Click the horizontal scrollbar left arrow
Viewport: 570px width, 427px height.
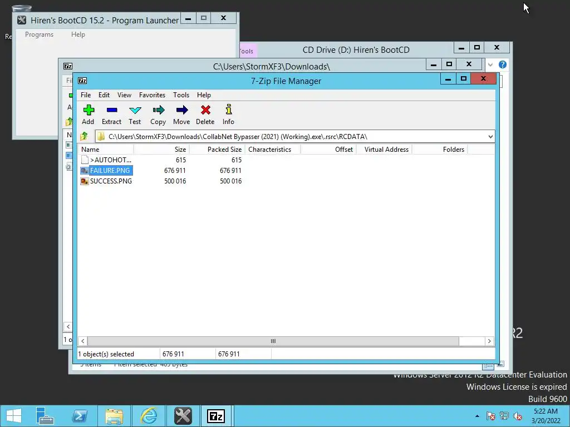82,341
